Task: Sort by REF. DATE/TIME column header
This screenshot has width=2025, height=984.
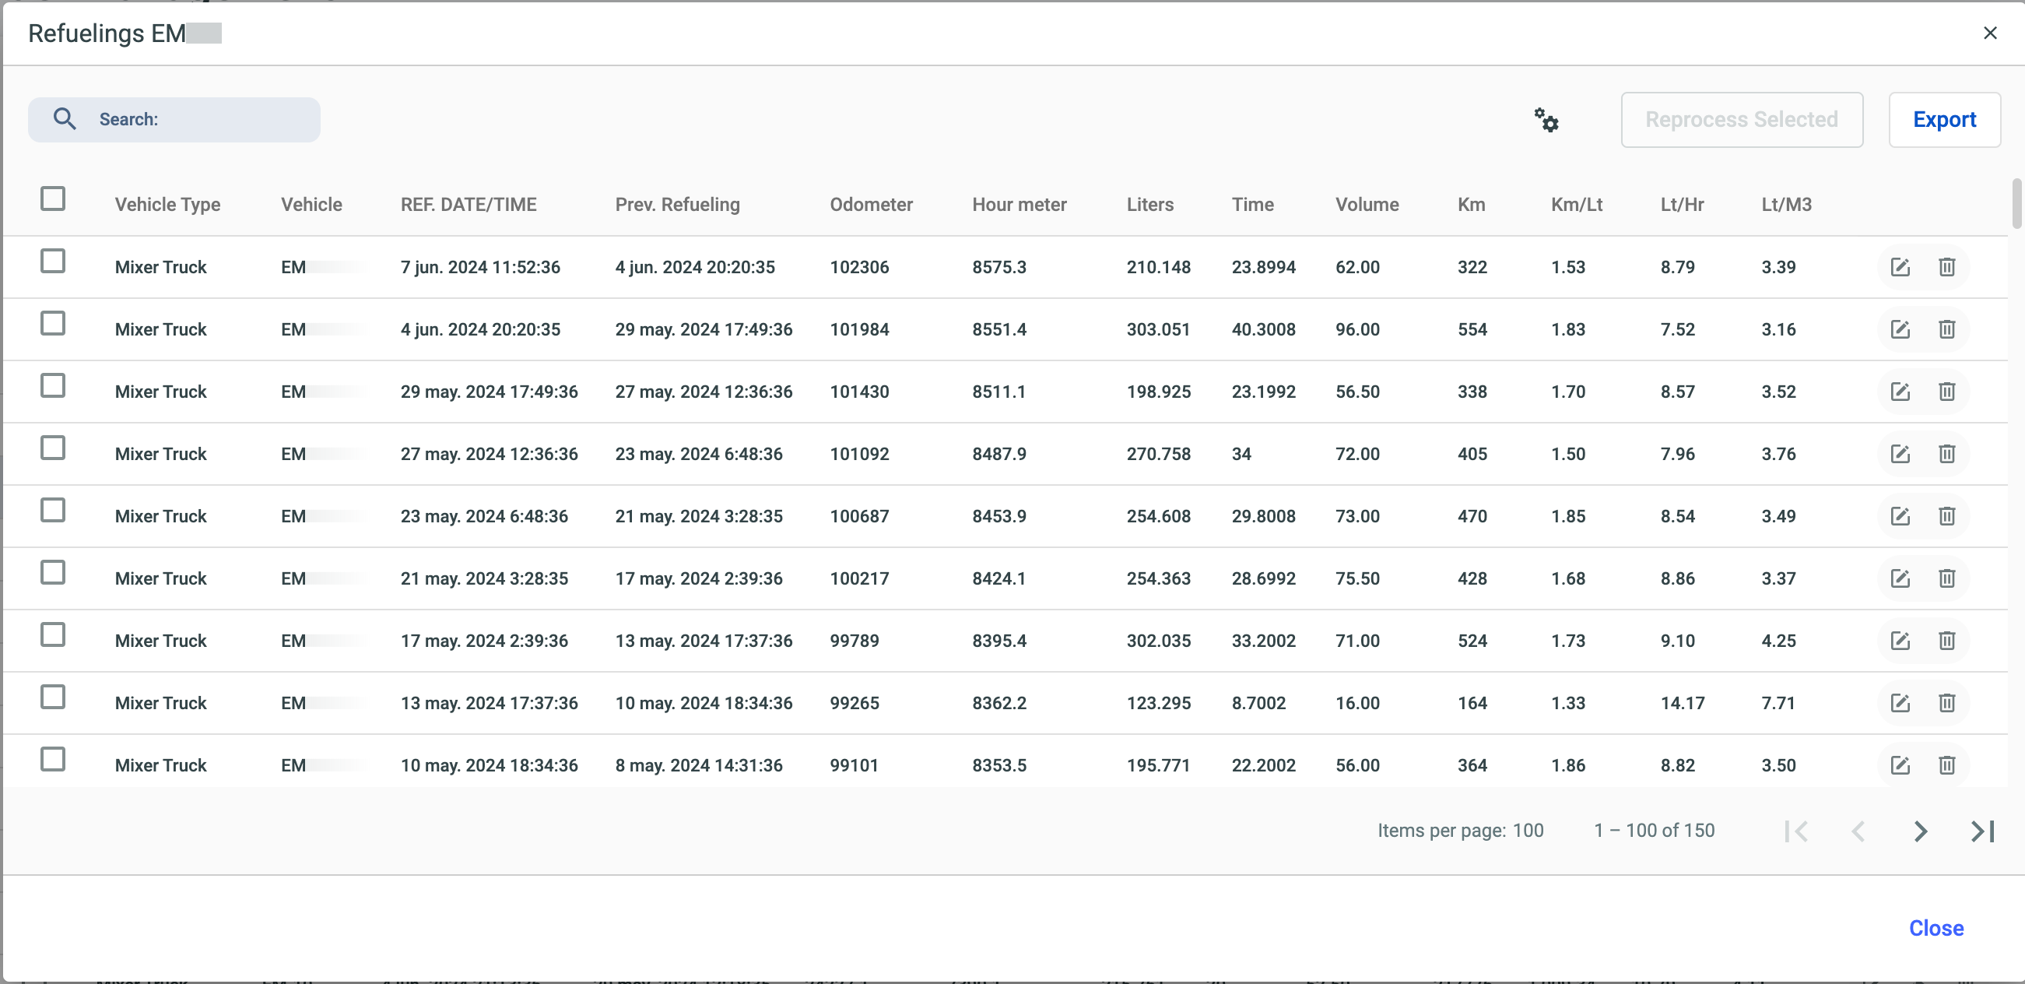Action: pyautogui.click(x=468, y=205)
